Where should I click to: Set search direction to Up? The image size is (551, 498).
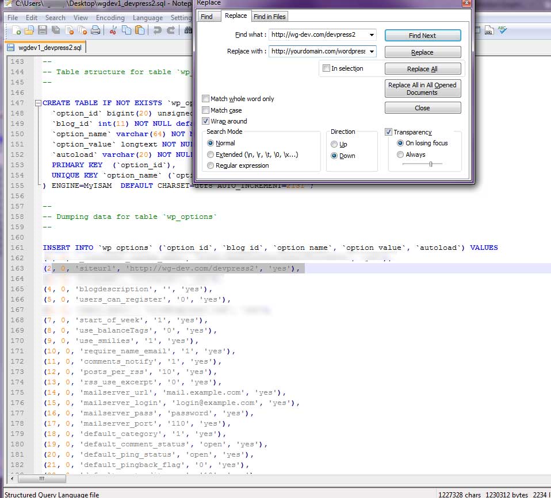click(334, 144)
